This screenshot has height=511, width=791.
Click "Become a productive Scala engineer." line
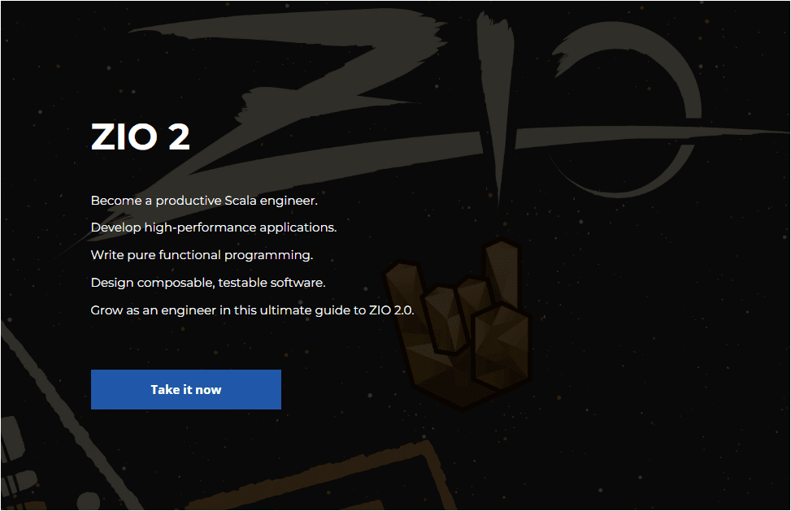(x=204, y=201)
